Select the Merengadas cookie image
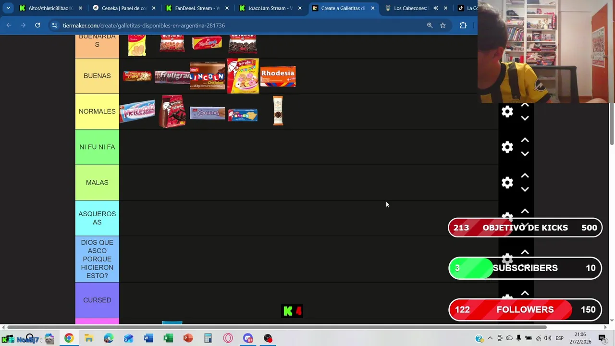 click(x=137, y=111)
